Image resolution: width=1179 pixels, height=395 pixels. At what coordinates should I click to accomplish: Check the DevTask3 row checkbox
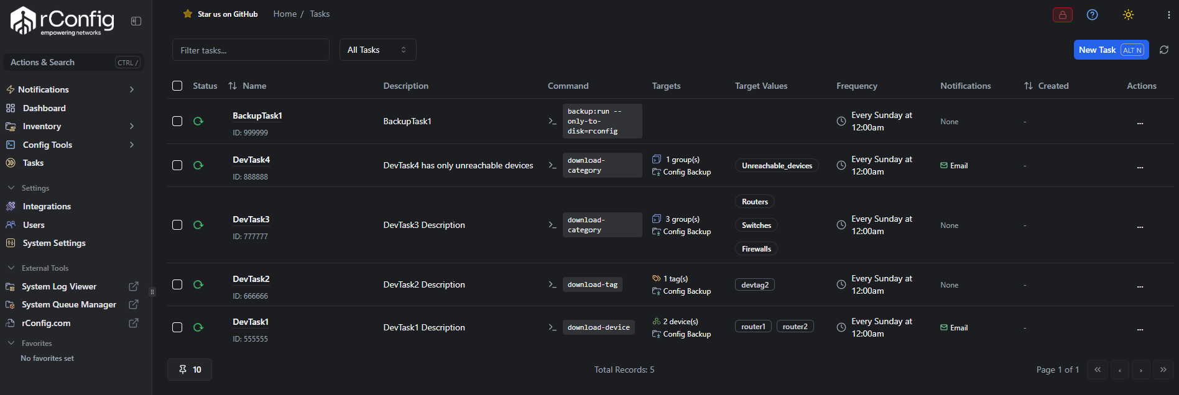pyautogui.click(x=177, y=225)
